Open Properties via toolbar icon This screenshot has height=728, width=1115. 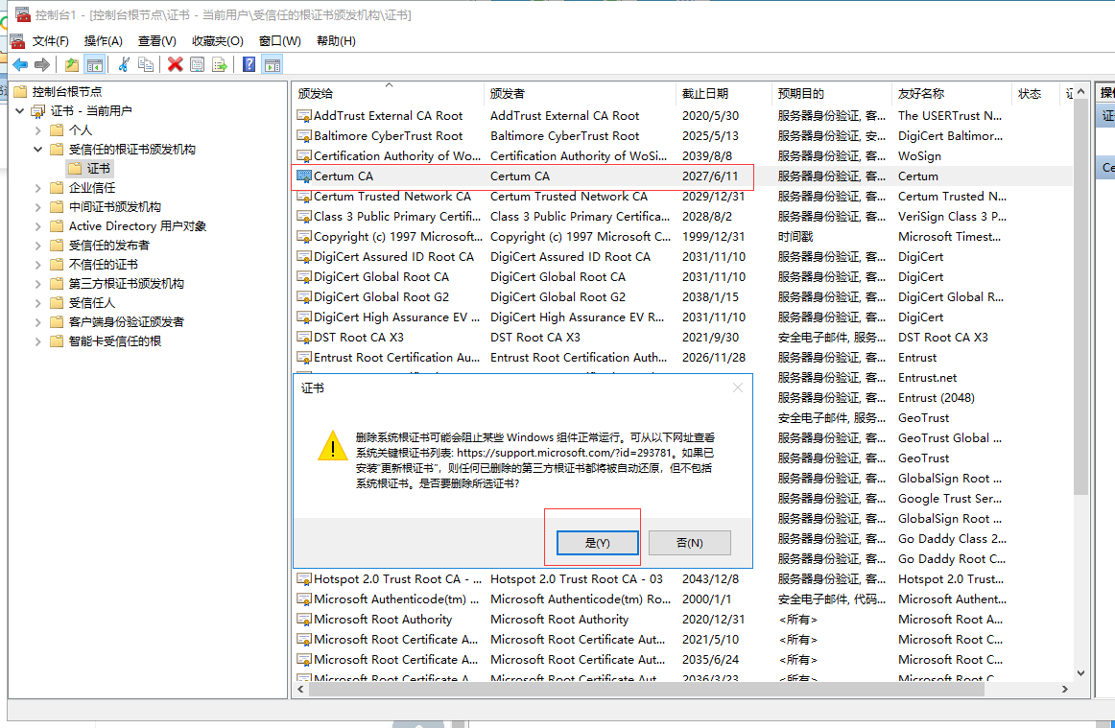pos(197,64)
